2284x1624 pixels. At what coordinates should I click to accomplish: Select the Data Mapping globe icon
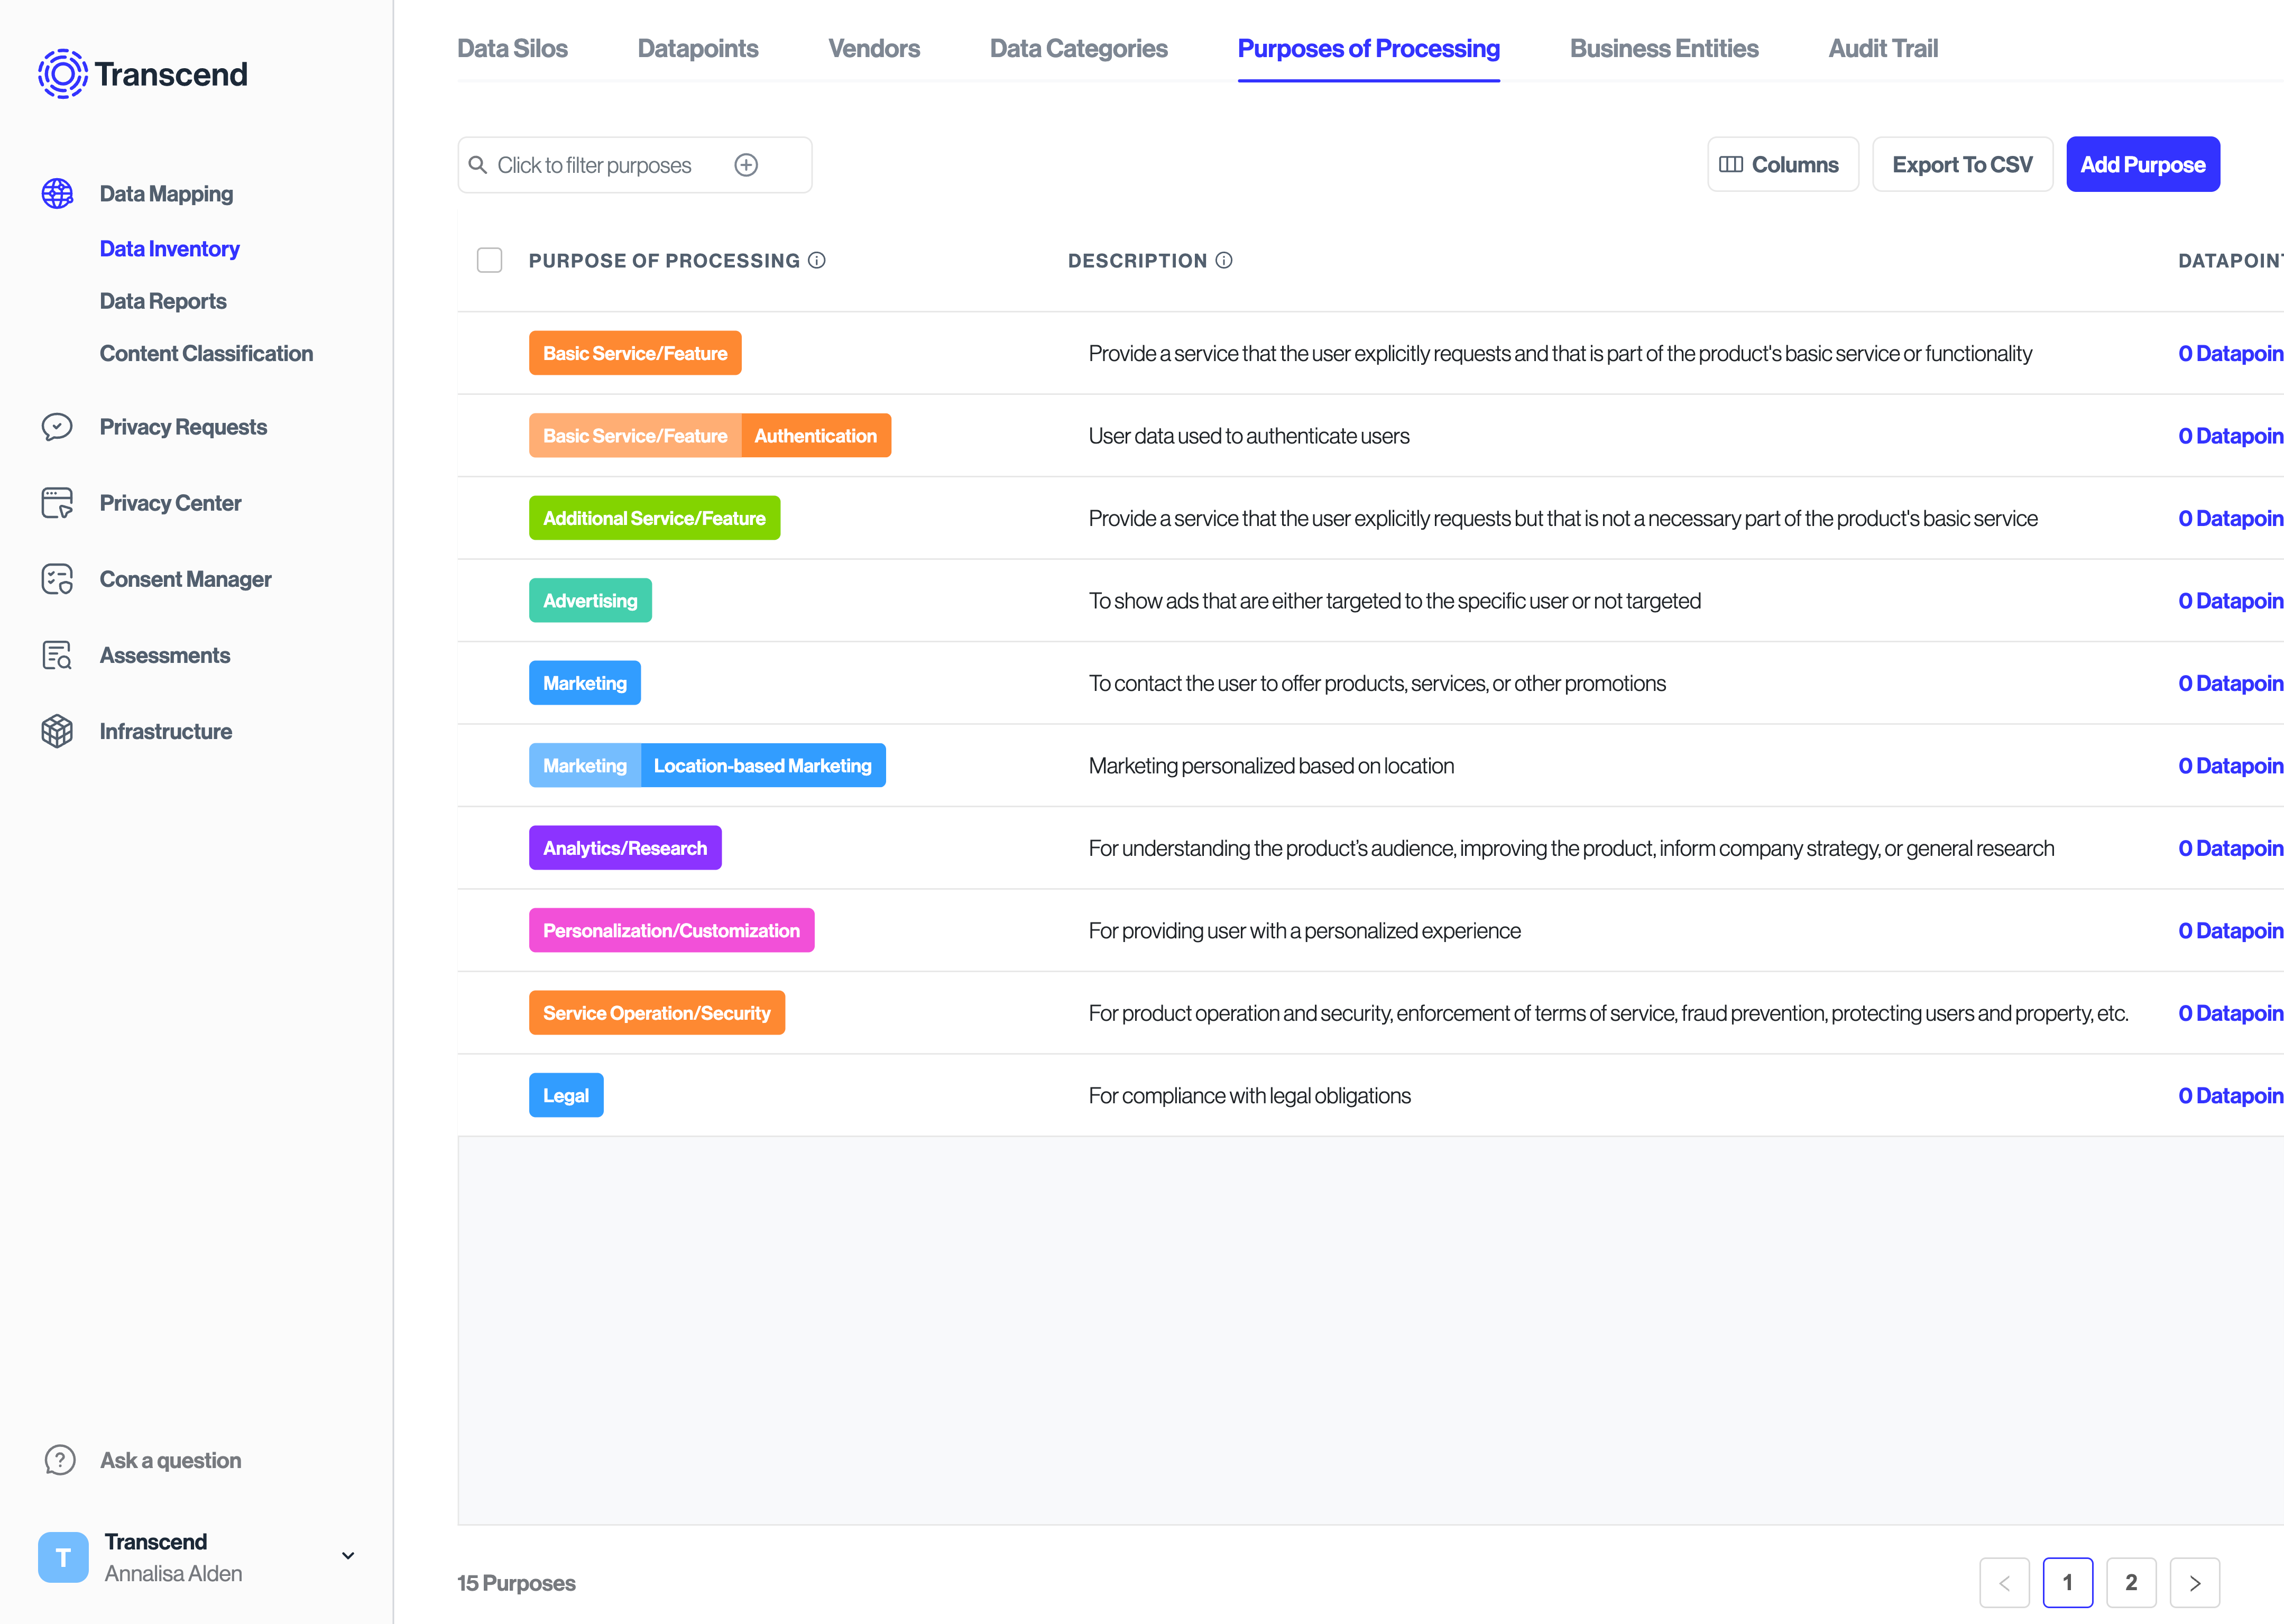[x=57, y=193]
